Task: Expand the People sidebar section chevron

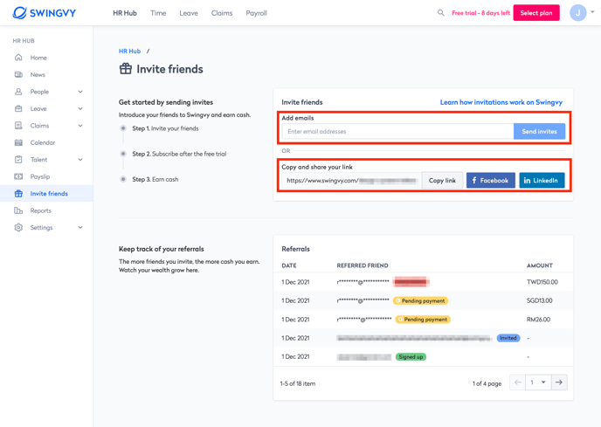Action: [80, 92]
